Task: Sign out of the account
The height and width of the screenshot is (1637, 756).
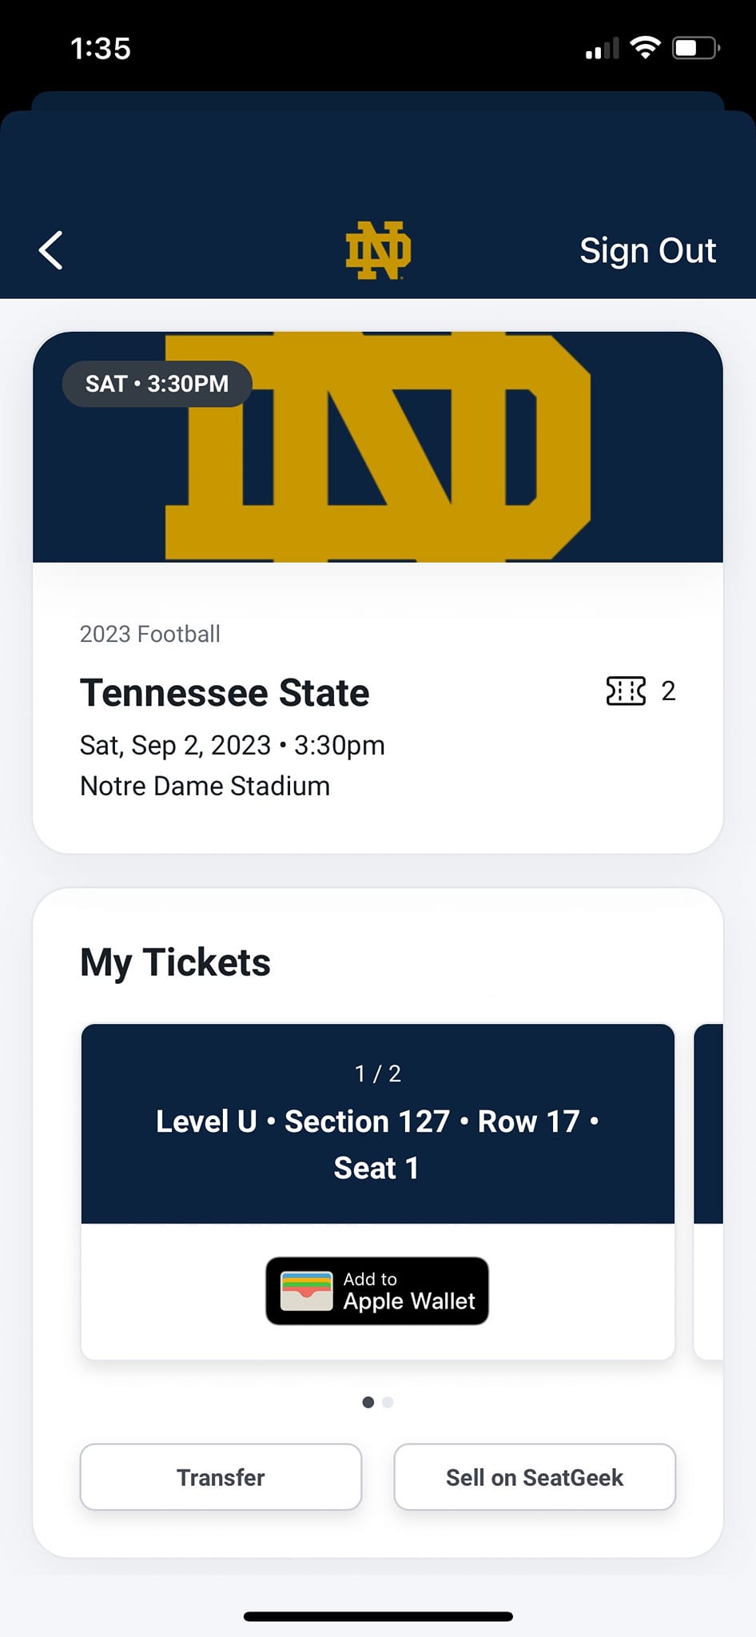Action: click(647, 250)
